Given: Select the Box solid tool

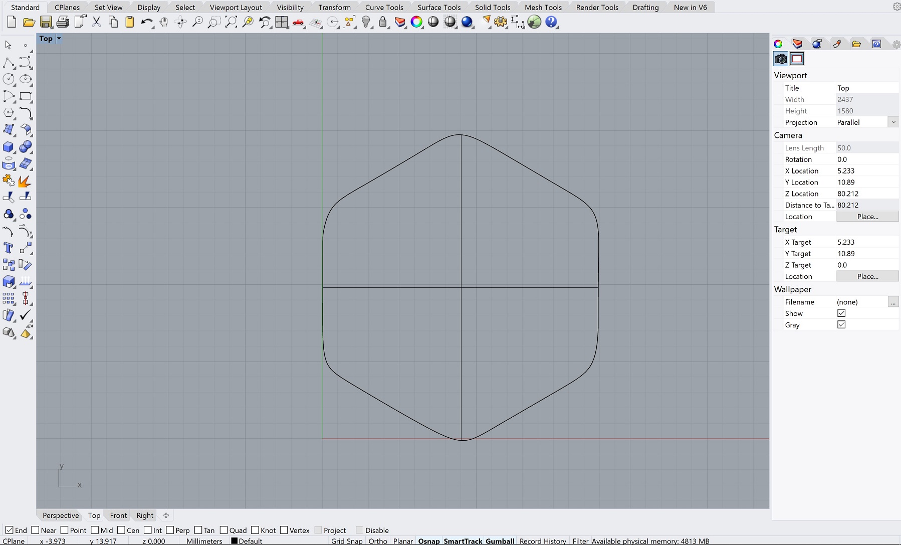Looking at the screenshot, I should click(9, 147).
